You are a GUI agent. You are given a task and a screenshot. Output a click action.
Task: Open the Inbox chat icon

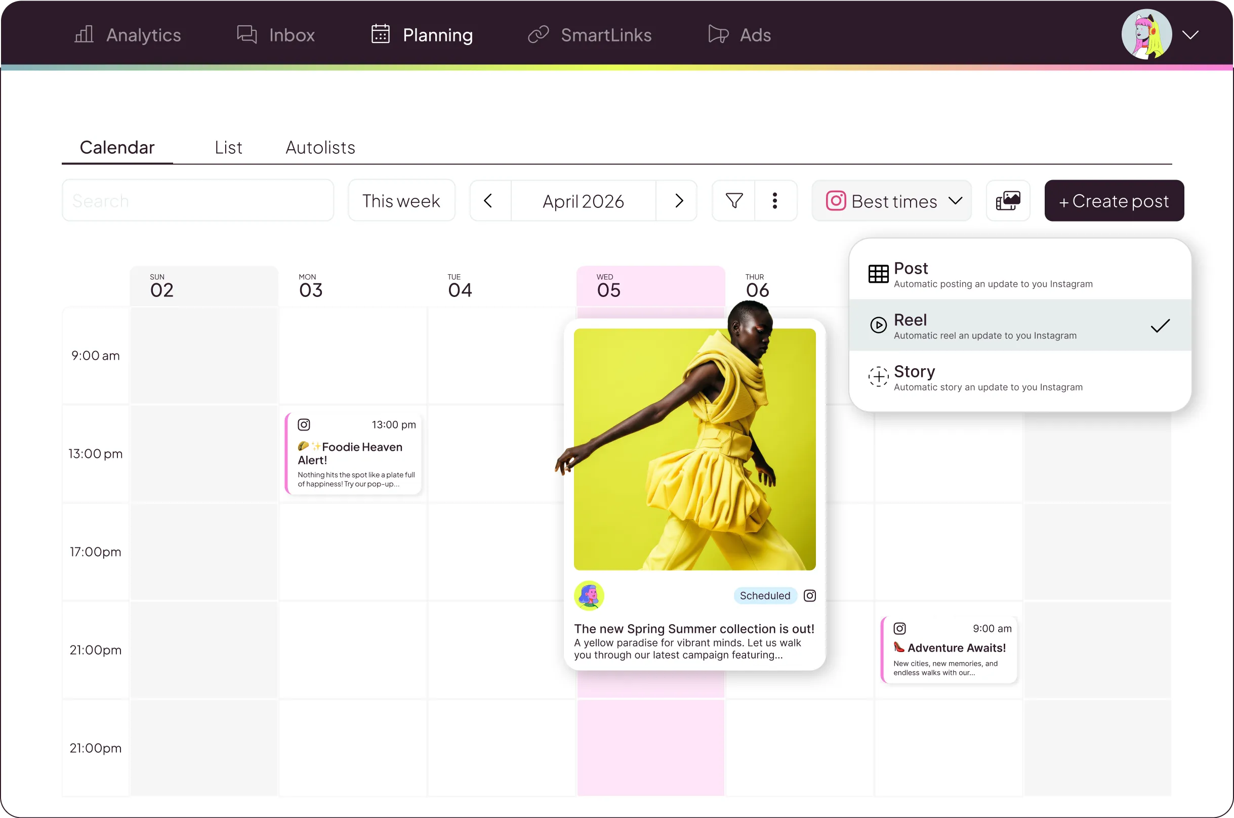pos(247,34)
